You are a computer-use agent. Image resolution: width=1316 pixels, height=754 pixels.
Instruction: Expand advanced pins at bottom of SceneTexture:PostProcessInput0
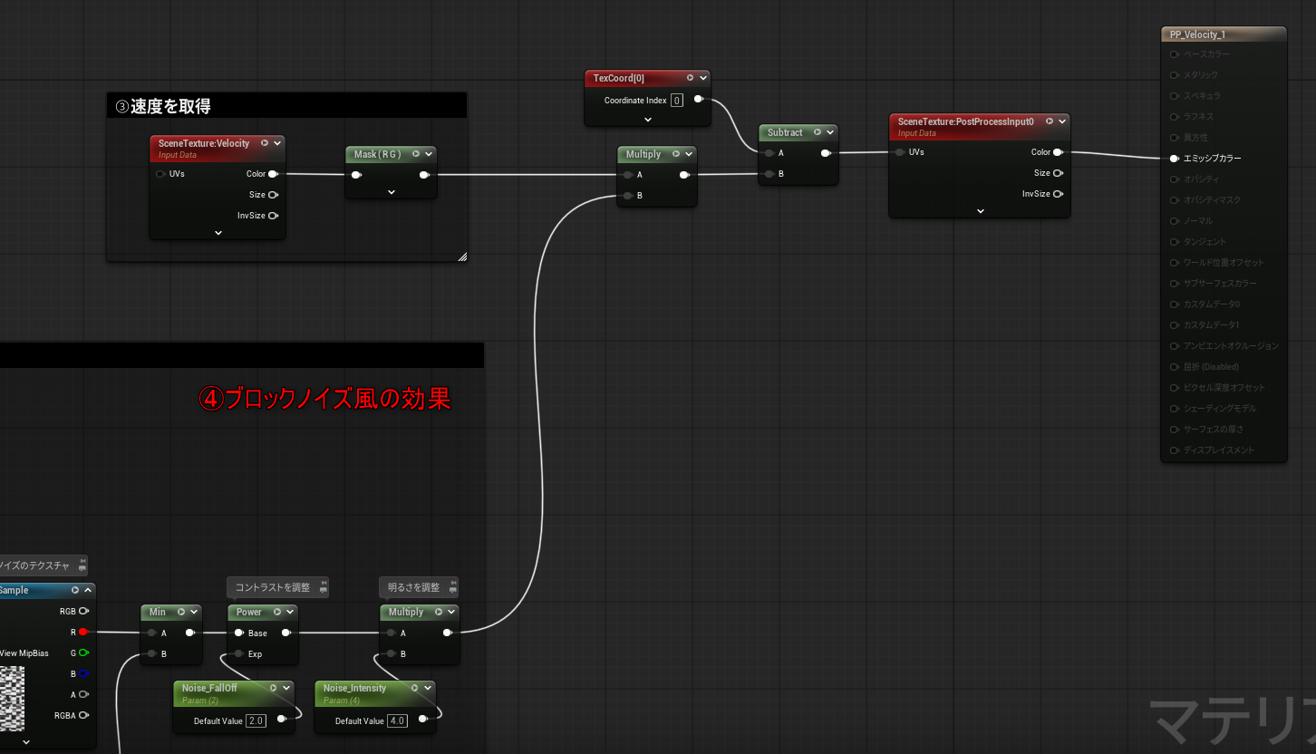pos(980,211)
